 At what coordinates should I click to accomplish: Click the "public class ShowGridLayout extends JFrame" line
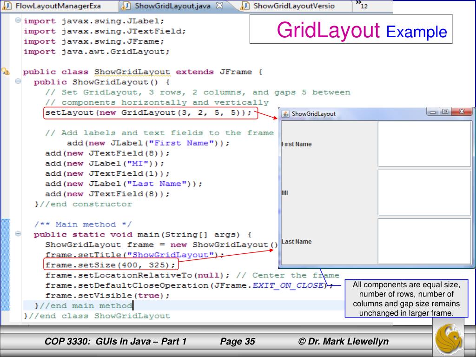click(x=143, y=72)
